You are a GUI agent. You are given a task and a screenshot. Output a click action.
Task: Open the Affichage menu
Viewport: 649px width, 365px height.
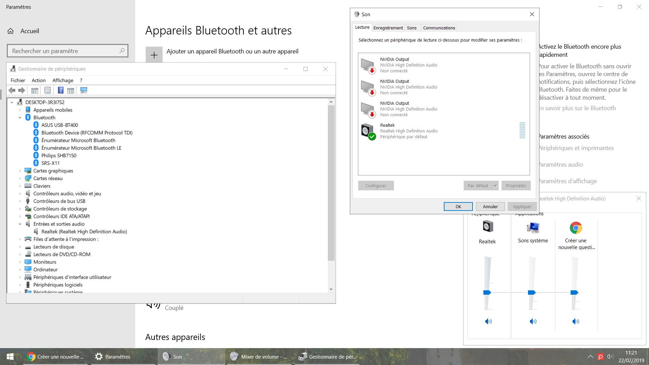pos(63,80)
